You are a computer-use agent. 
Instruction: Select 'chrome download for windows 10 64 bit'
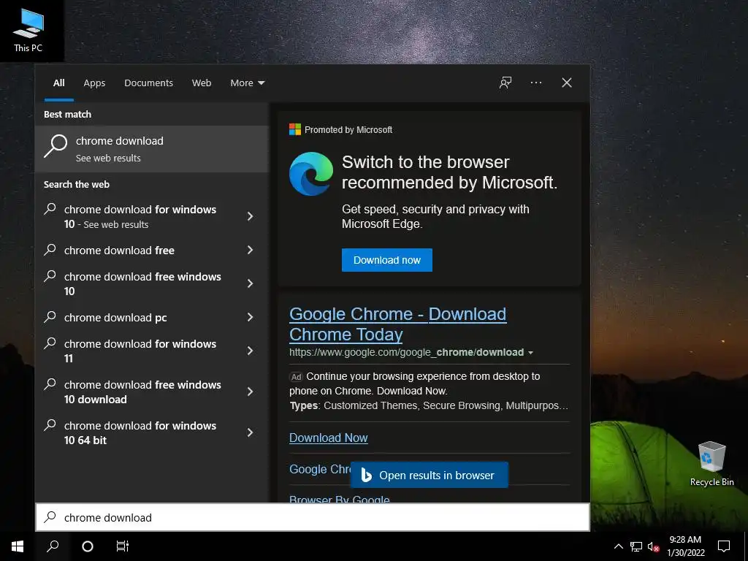[140, 432]
